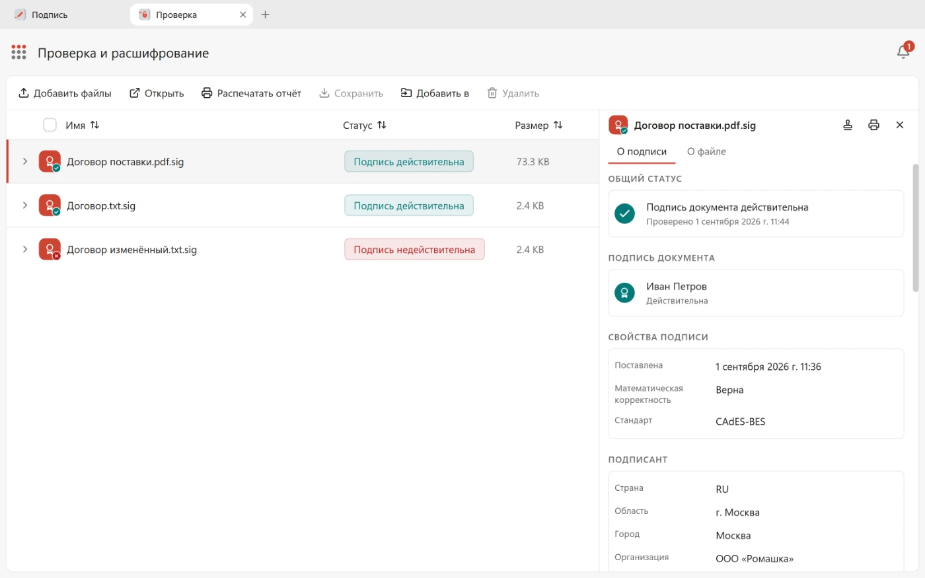The width and height of the screenshot is (925, 578).
Task: Click the 1 сентября 2026 г. 11:36 timestamp
Action: coord(768,367)
